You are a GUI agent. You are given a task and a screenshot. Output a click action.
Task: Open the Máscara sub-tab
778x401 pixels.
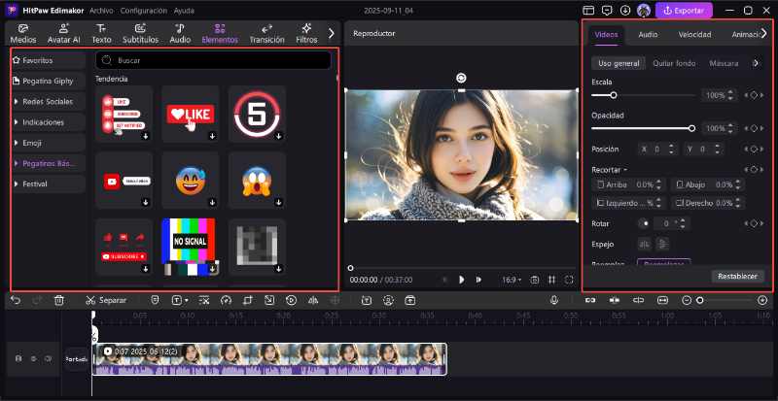pyautogui.click(x=724, y=63)
